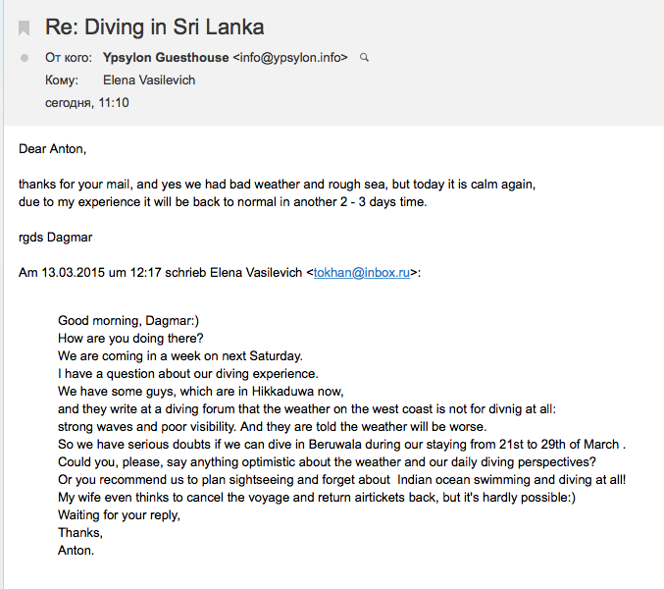
Task: Click the info@ypsylon.info sender address
Action: (x=290, y=57)
